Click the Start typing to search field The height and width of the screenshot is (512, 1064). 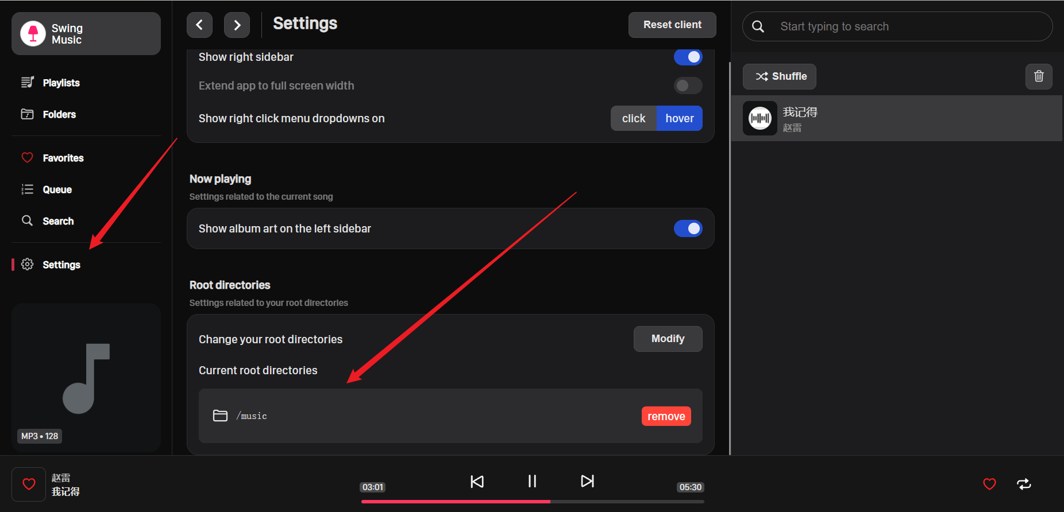pyautogui.click(x=908, y=26)
